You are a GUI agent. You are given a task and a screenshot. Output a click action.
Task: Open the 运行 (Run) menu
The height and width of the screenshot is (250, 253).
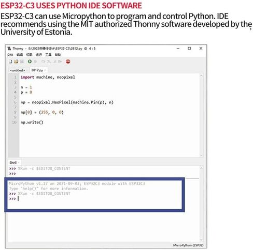pyautogui.click(x=39, y=55)
